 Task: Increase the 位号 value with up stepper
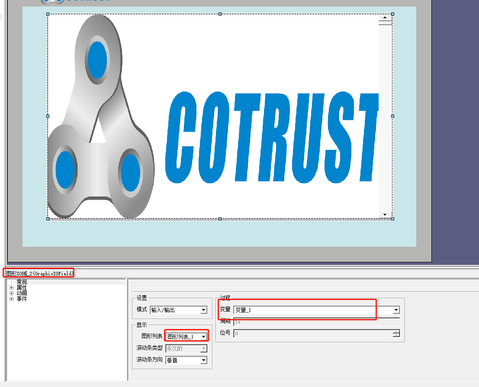(x=396, y=331)
